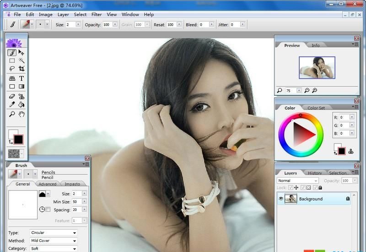Viewport: 366px width, 252px height.
Task: Toggle the checkbox next to Spacing clock icon
Action: 48,210
